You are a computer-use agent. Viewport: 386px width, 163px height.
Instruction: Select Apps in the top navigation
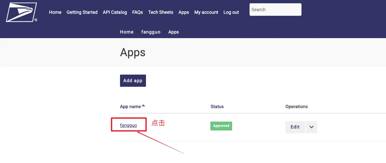pyautogui.click(x=184, y=12)
